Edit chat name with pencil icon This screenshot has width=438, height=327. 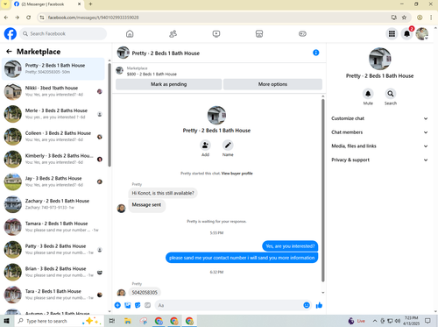pyautogui.click(x=228, y=146)
